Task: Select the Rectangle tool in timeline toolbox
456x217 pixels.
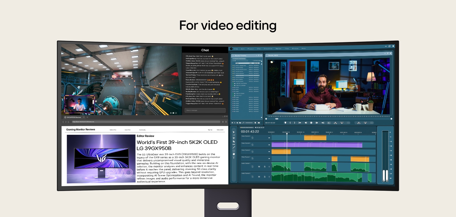Action: point(234,151)
